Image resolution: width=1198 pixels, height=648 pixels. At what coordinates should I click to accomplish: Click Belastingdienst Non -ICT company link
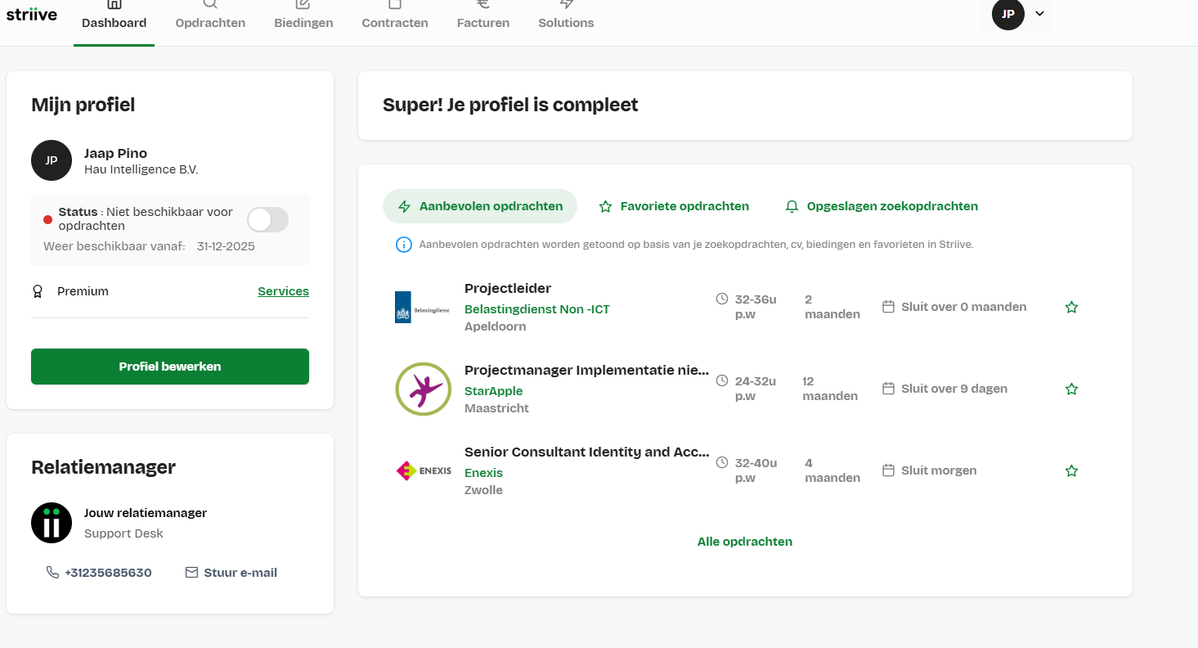(x=537, y=309)
